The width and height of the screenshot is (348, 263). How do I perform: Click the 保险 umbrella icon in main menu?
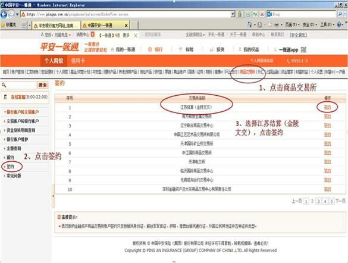[x=180, y=49]
